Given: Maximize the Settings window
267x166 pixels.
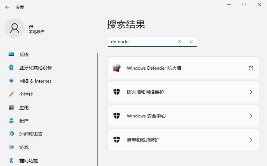Looking at the screenshot, I should (x=244, y=4).
